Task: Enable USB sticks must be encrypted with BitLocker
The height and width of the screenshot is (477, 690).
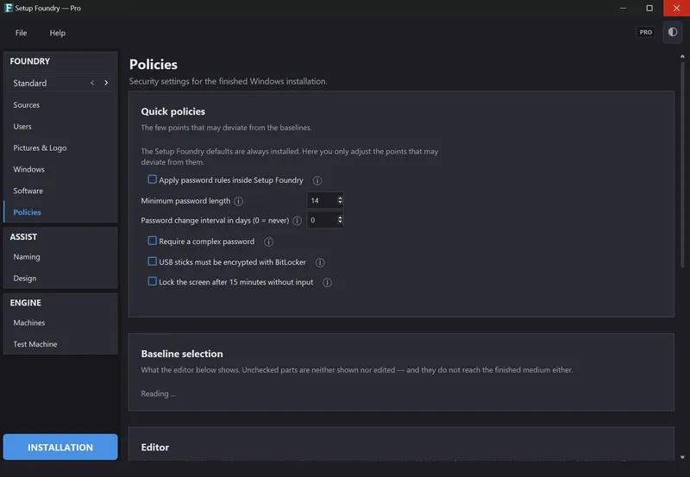Action: click(x=153, y=261)
